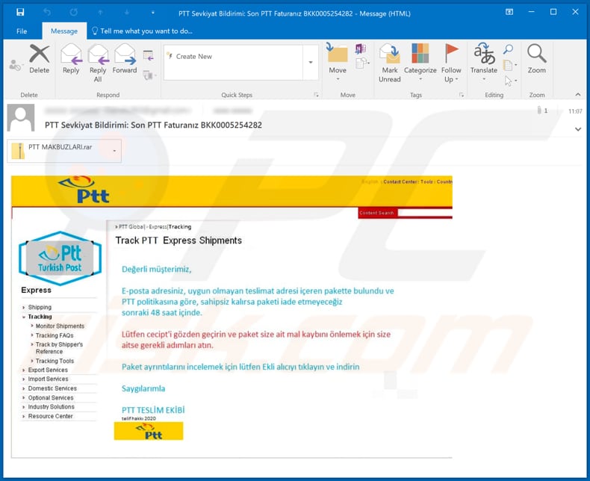Click Tracking Tools link

[55, 361]
